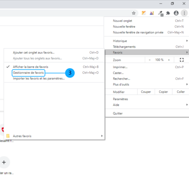Viewport: 189px width, 178px height.
Task: Click the Autres favoris folder icon
Action: click(8, 136)
